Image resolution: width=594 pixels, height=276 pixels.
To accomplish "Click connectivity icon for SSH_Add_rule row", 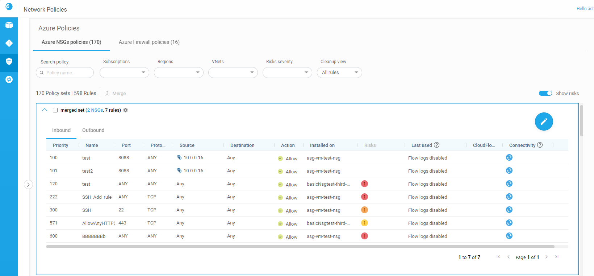I will 509,197.
